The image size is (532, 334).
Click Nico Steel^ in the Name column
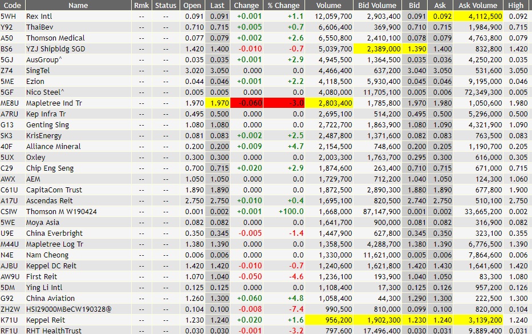45,92
